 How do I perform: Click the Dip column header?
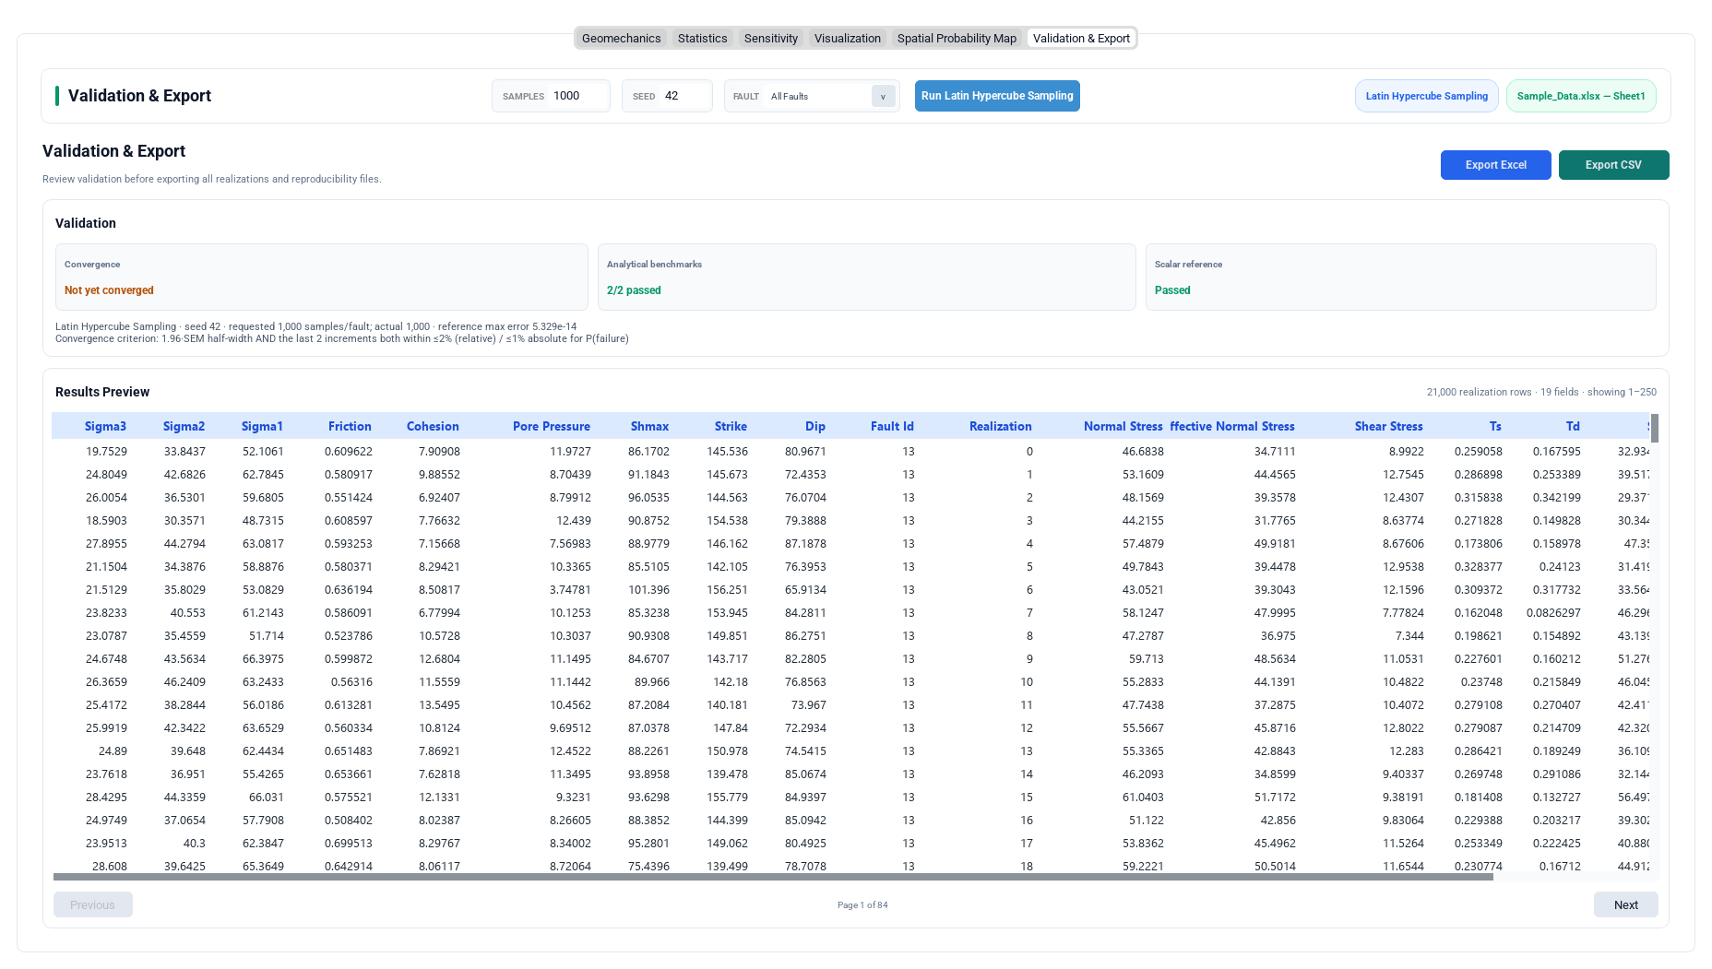(x=814, y=426)
